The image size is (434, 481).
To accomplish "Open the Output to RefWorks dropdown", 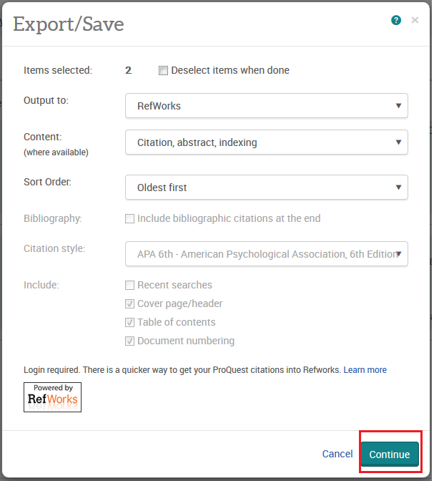I will tap(267, 106).
